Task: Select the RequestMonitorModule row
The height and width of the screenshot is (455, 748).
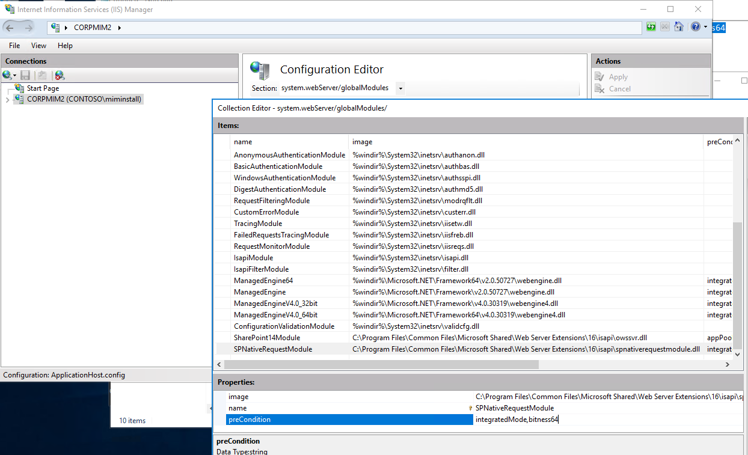Action: [474, 246]
